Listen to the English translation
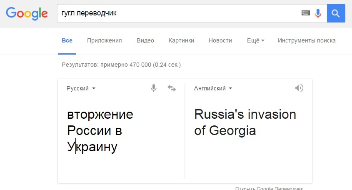Viewport: 352px width, 190px height. [299, 88]
